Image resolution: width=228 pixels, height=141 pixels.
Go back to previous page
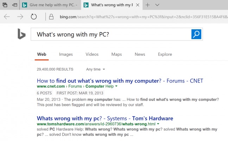tap(7, 17)
